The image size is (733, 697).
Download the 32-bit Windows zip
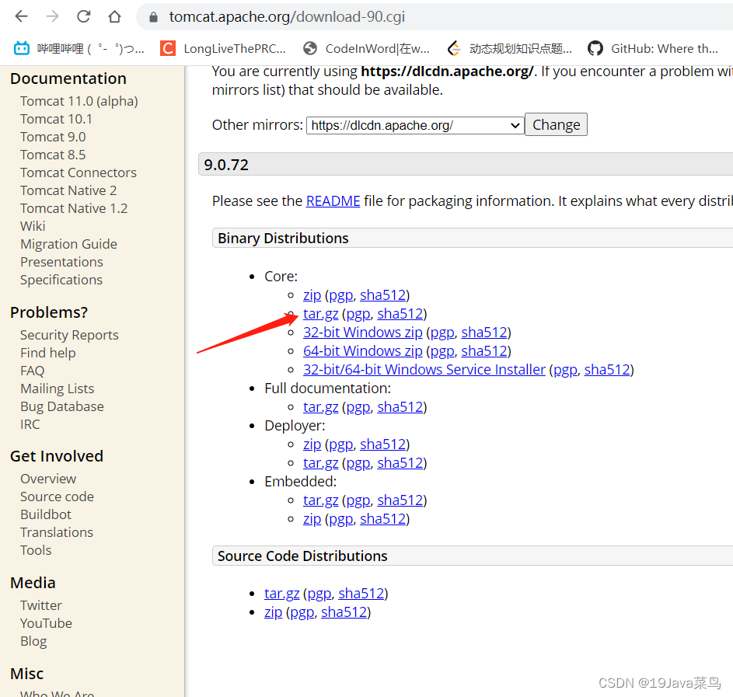point(363,332)
